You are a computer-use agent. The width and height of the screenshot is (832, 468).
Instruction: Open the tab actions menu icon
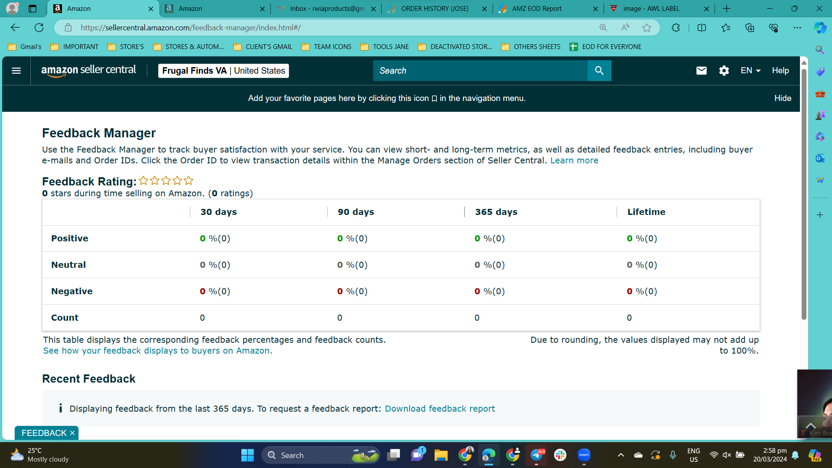coord(32,9)
